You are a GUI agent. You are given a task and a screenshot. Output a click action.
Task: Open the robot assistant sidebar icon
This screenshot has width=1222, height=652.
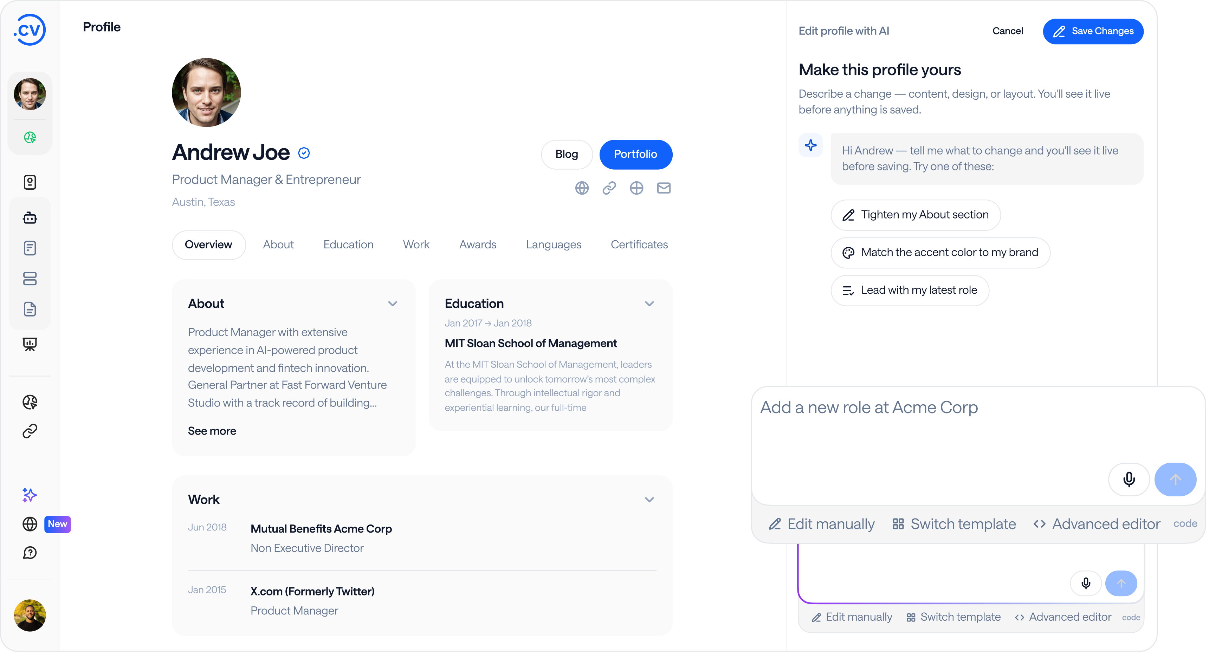pos(30,218)
